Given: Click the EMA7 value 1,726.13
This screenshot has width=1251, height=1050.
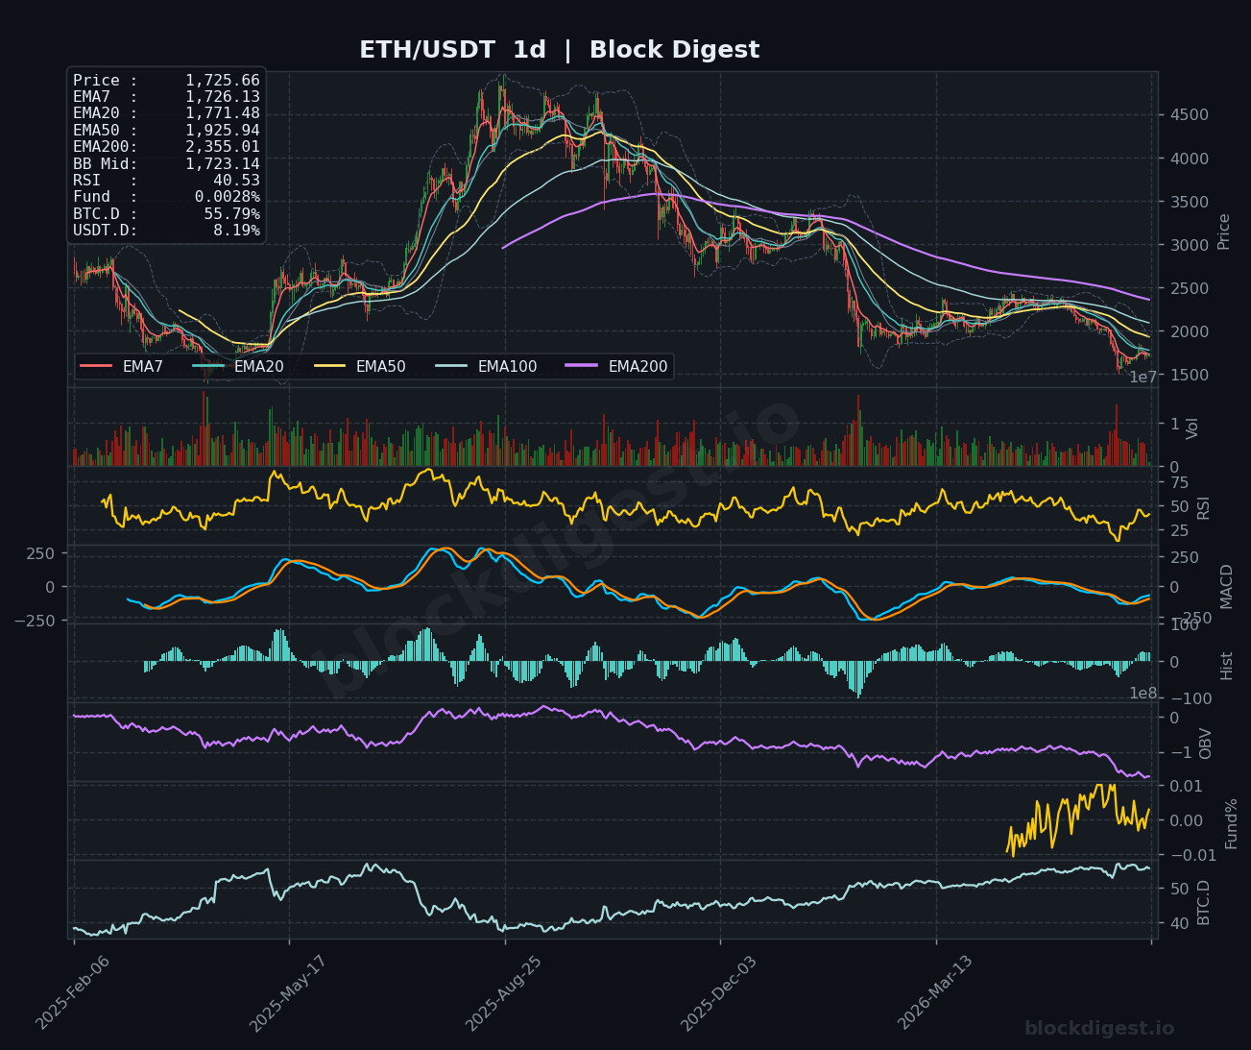Looking at the screenshot, I should click(x=223, y=97).
